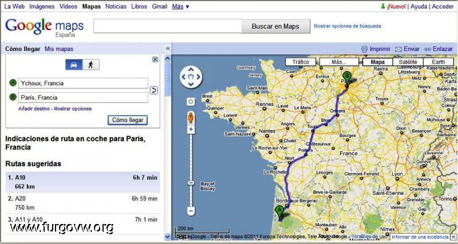Image resolution: width=458 pixels, height=244 pixels.
Task: Pan the map right with the arrow
Action: 199,77
